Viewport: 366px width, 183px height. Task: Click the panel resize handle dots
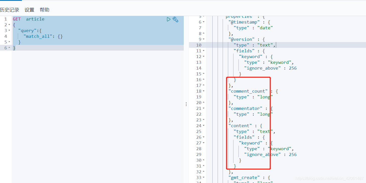[x=186, y=104]
